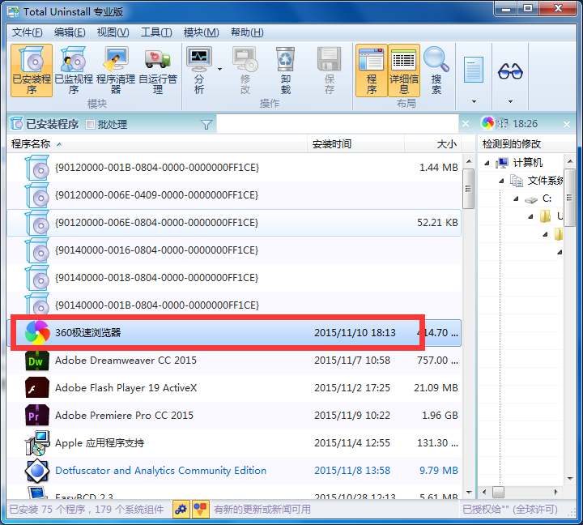Click the filter search input field
The width and height of the screenshot is (583, 525).
click(x=336, y=124)
